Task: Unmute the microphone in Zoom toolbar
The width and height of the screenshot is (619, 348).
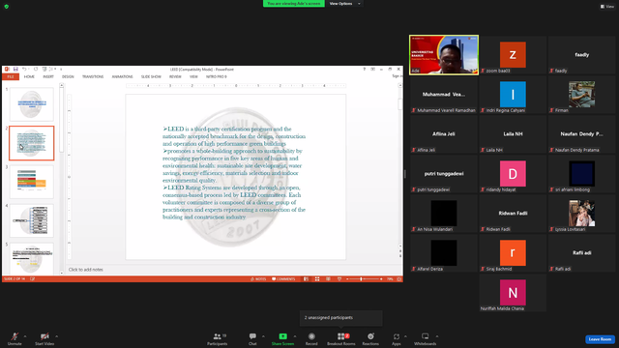Action: click(15, 338)
